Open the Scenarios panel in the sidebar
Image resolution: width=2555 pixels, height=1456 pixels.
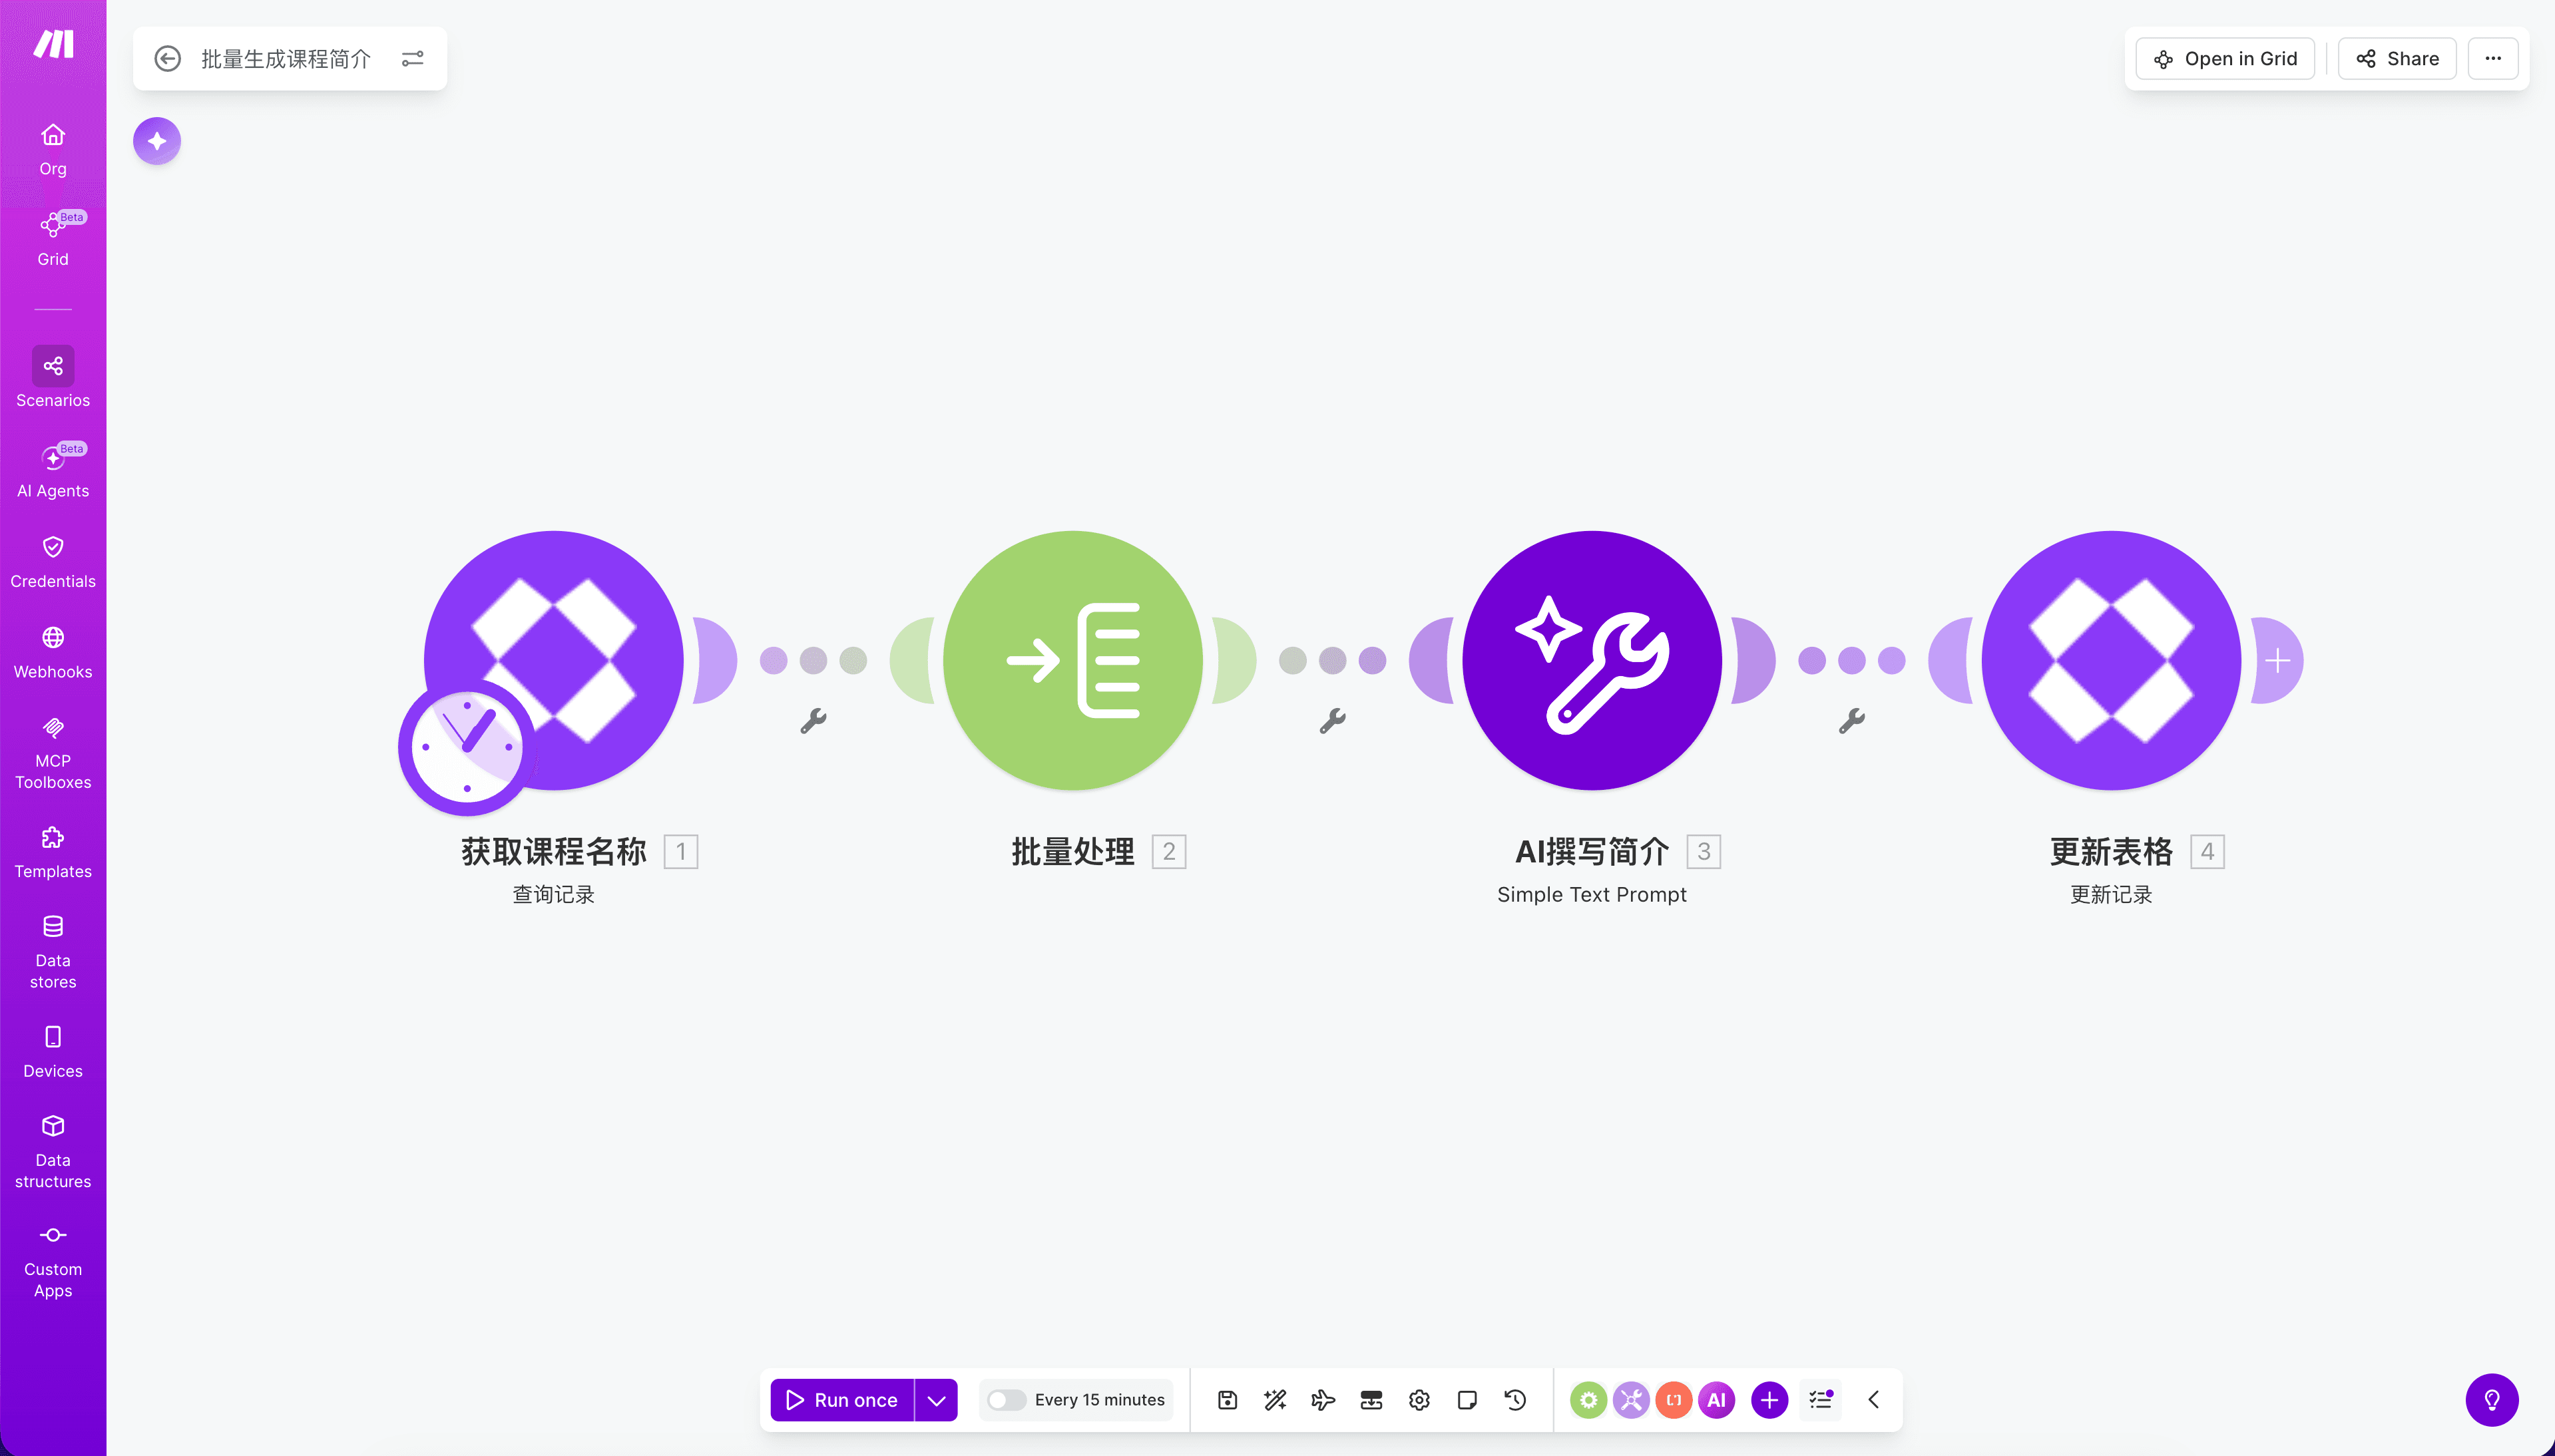53,377
